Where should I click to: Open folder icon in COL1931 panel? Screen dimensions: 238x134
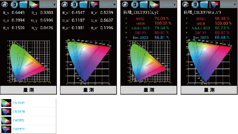click(x=144, y=4)
